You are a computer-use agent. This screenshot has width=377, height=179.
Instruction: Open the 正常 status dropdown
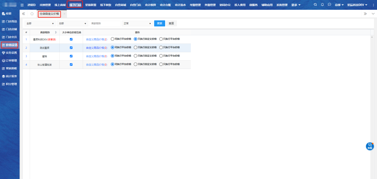137,23
